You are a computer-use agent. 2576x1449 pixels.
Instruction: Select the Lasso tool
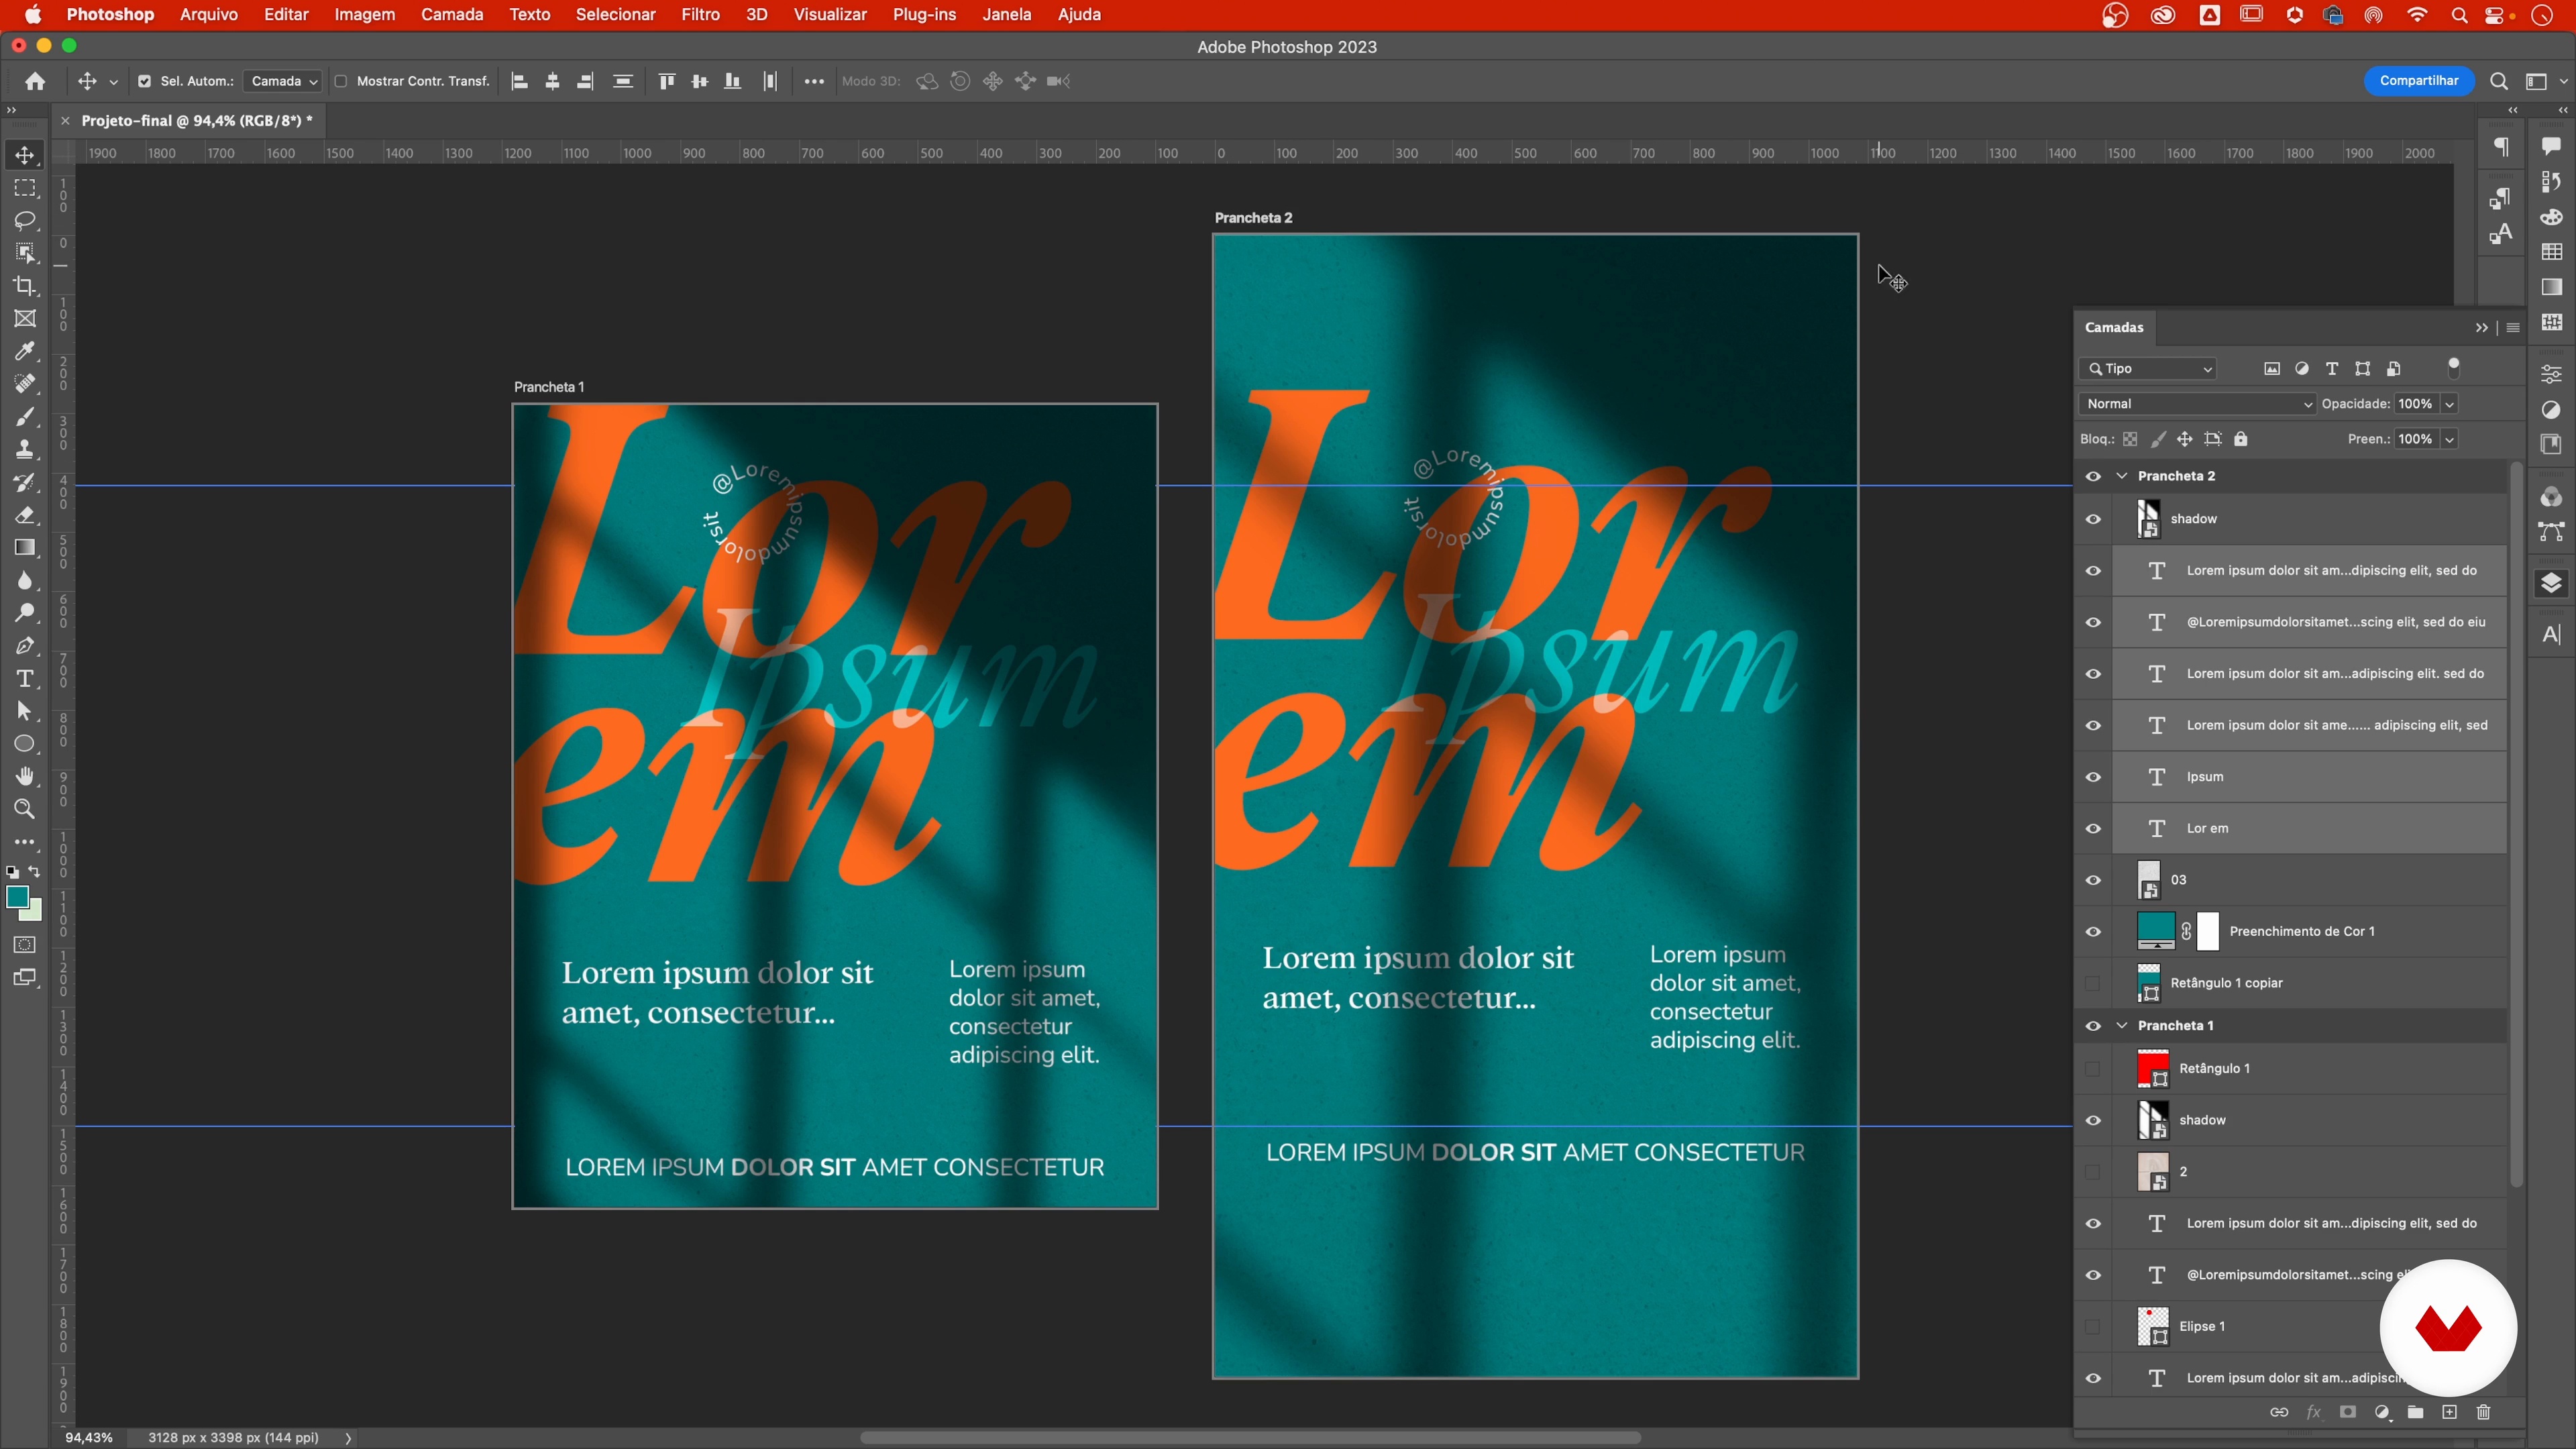click(25, 220)
